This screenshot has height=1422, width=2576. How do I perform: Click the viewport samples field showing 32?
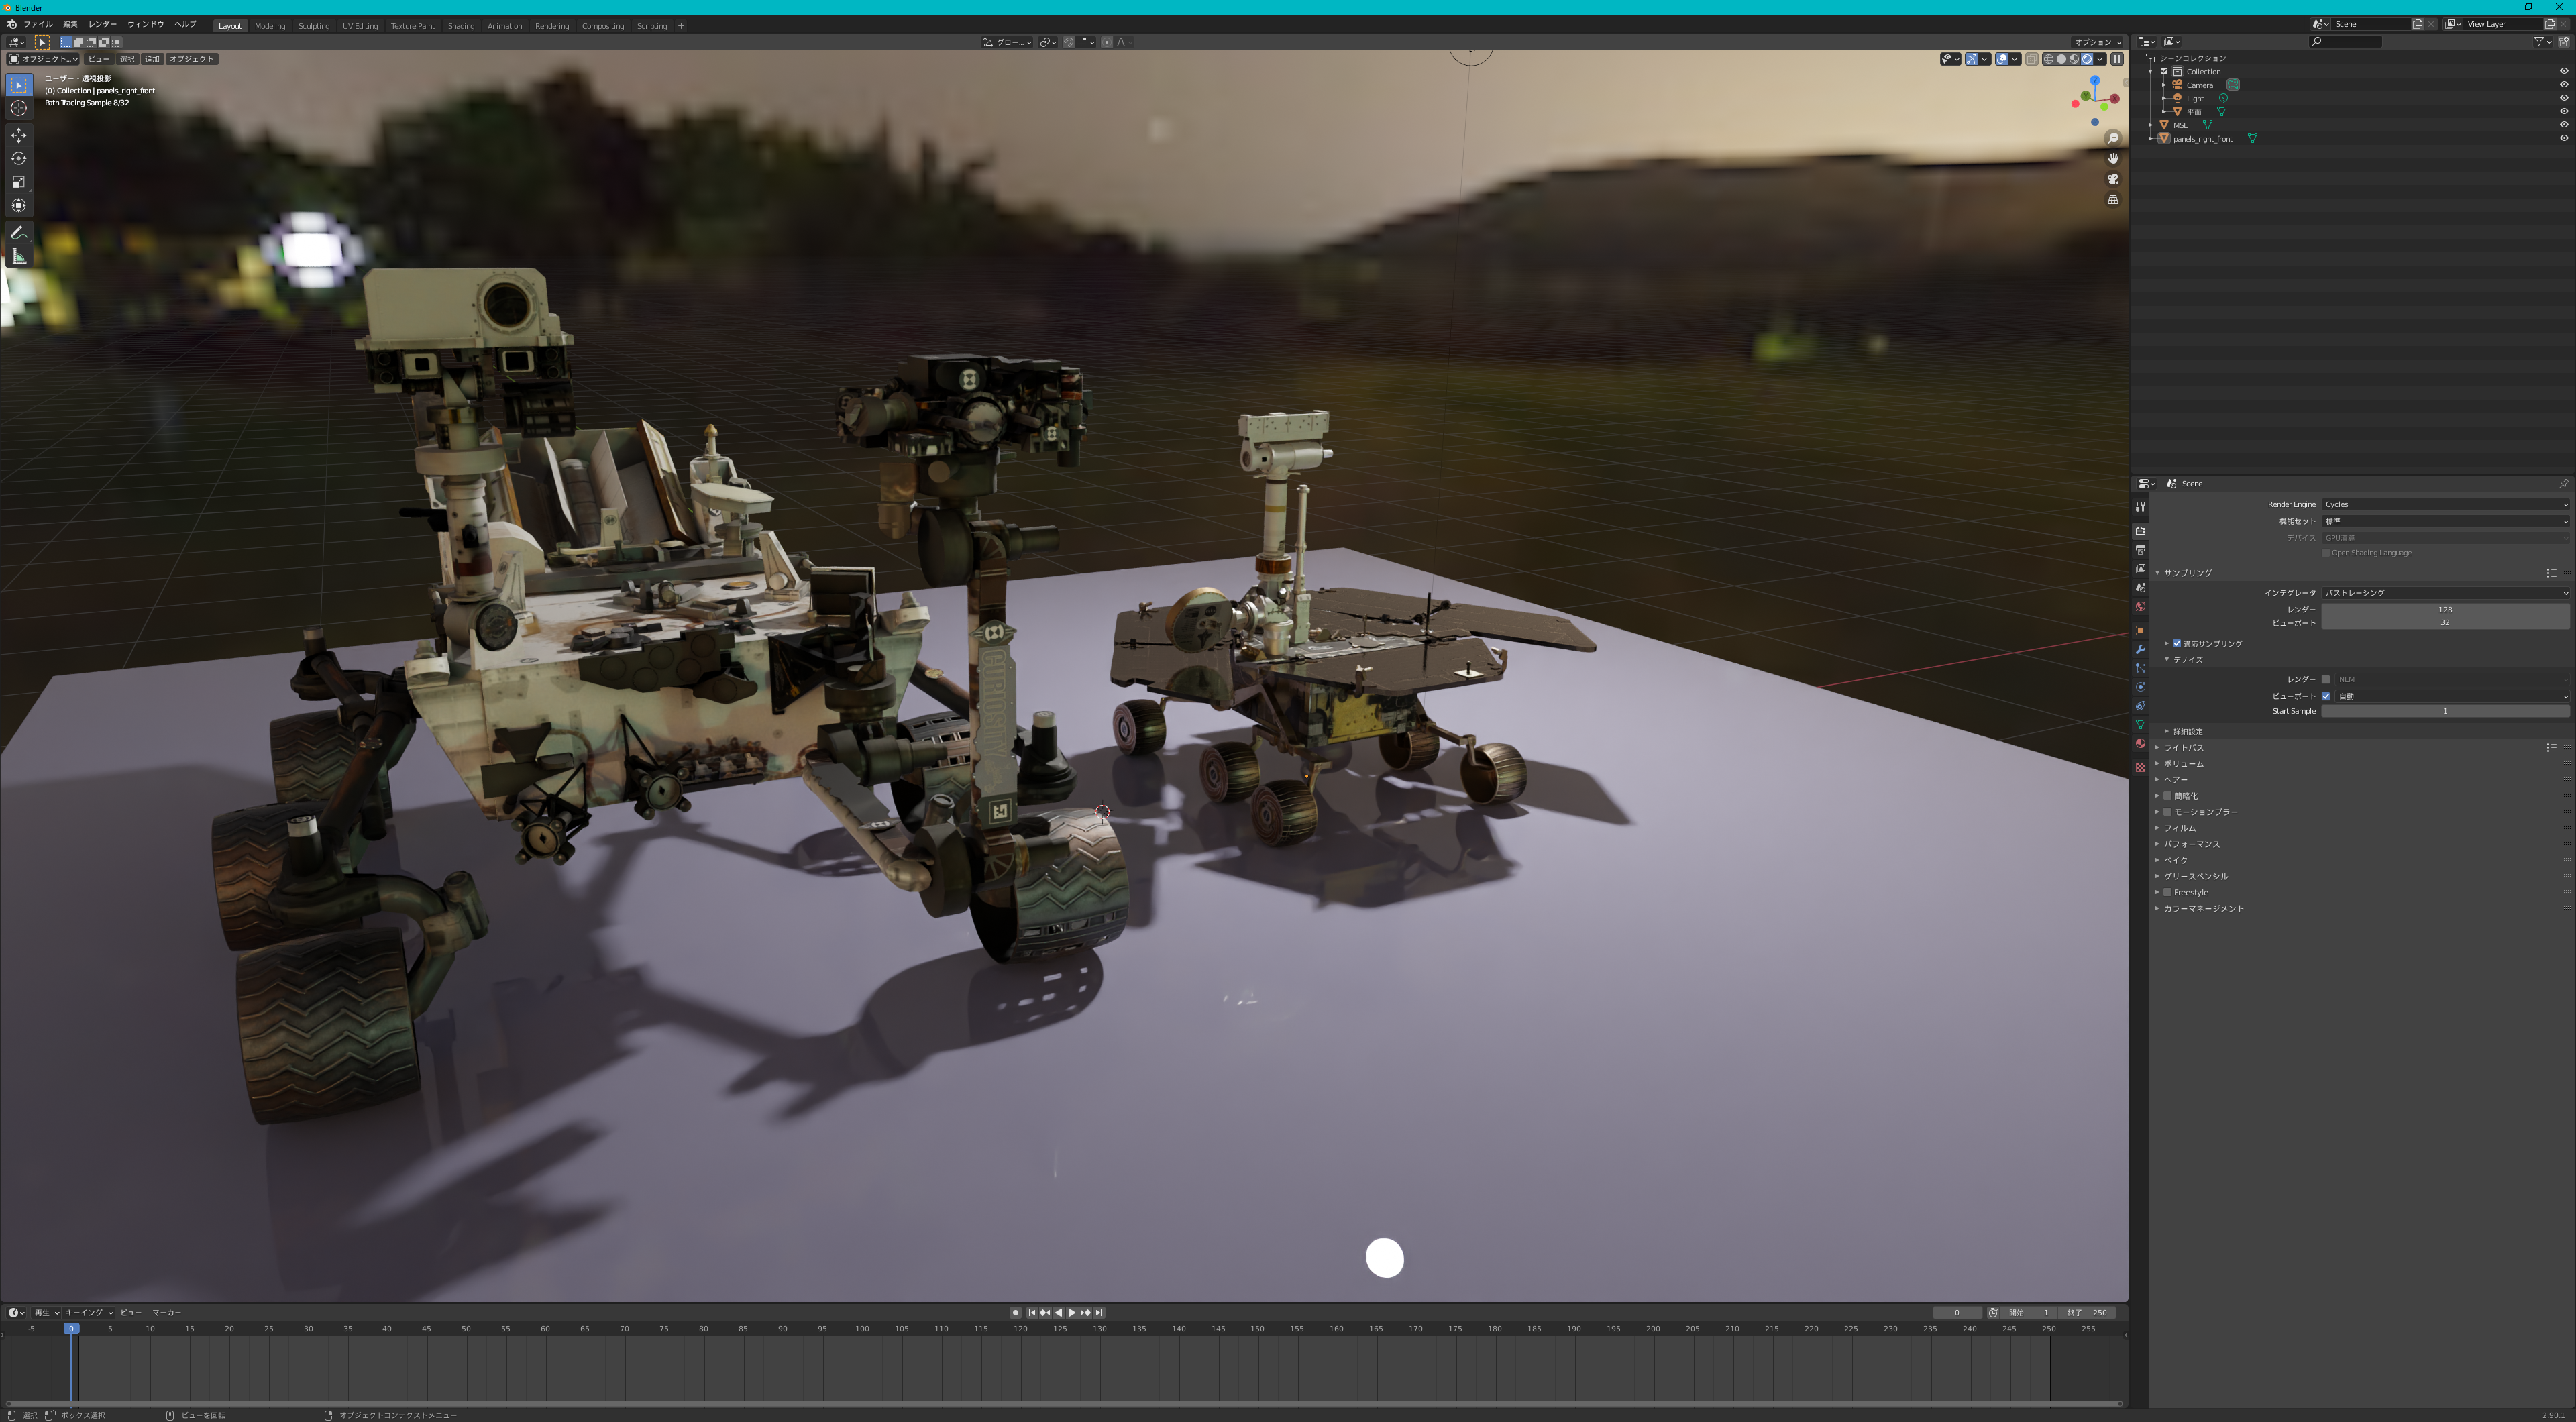[2444, 623]
